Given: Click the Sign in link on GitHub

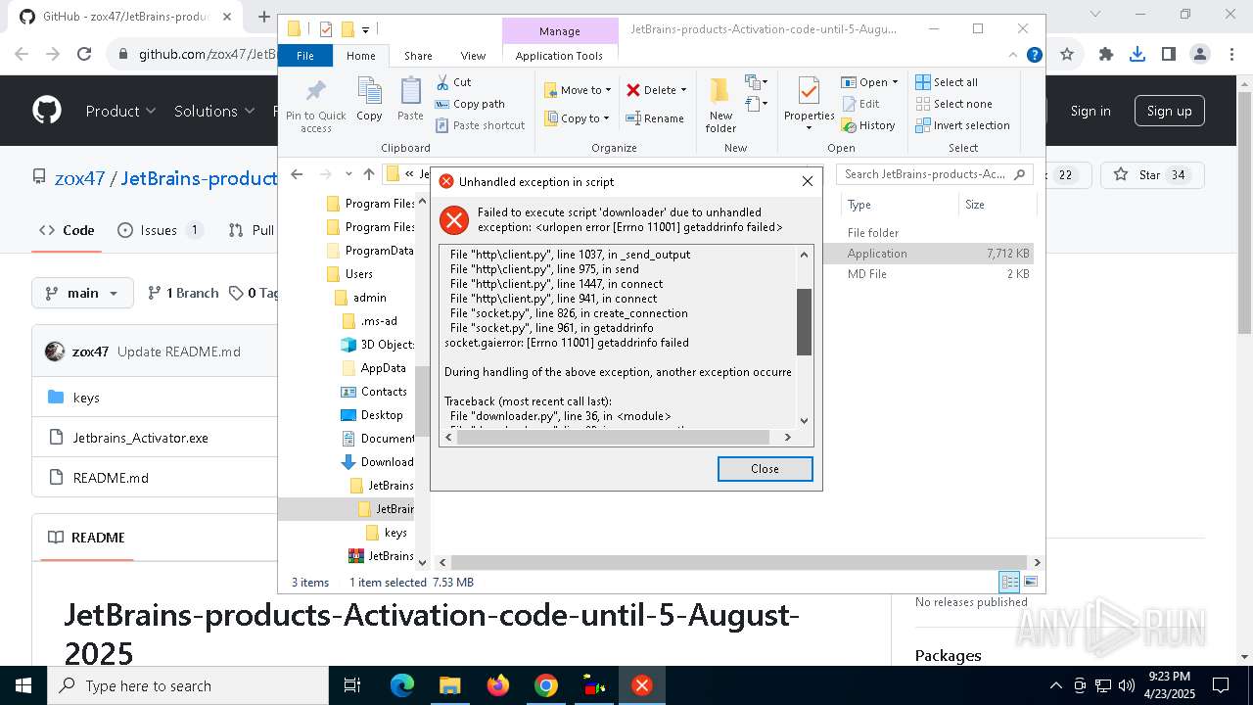Looking at the screenshot, I should [x=1090, y=111].
